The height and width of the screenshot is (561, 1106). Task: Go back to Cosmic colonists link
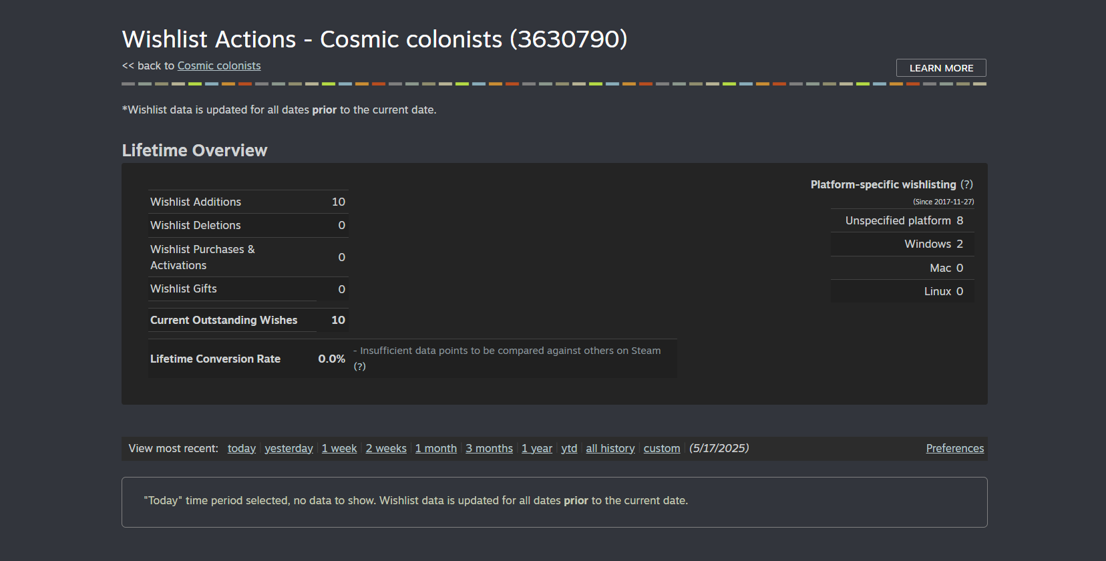pyautogui.click(x=219, y=65)
